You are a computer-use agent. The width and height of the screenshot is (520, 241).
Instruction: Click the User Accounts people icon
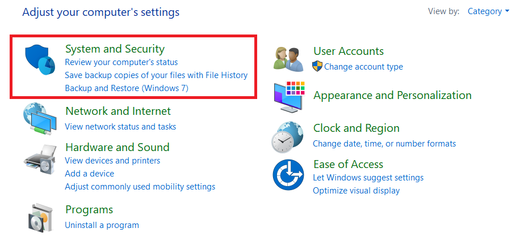tap(288, 59)
